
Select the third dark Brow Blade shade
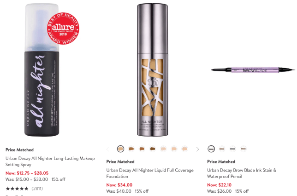(232, 149)
